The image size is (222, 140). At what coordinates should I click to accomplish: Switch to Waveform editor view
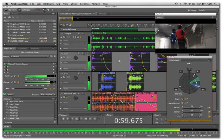[11, 10]
